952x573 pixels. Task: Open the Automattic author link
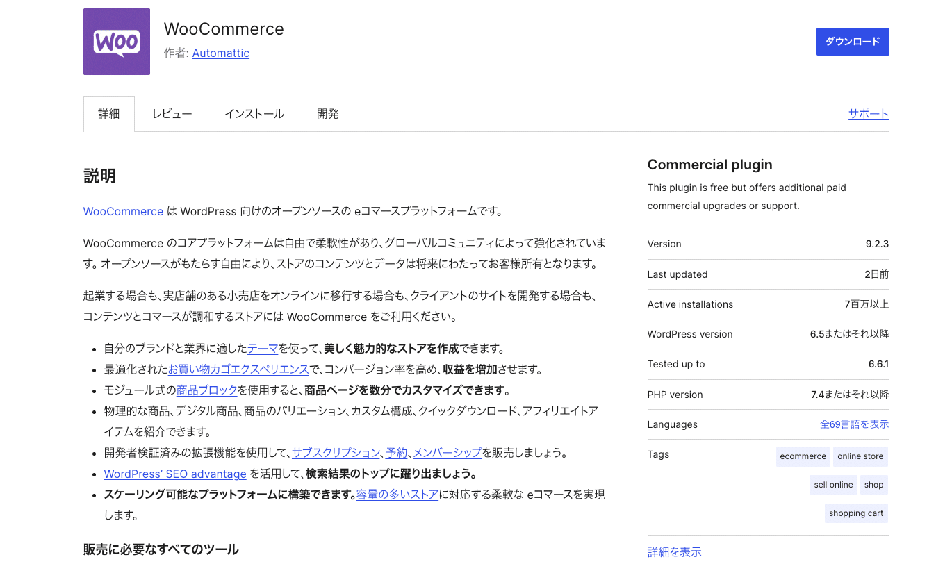tap(221, 53)
